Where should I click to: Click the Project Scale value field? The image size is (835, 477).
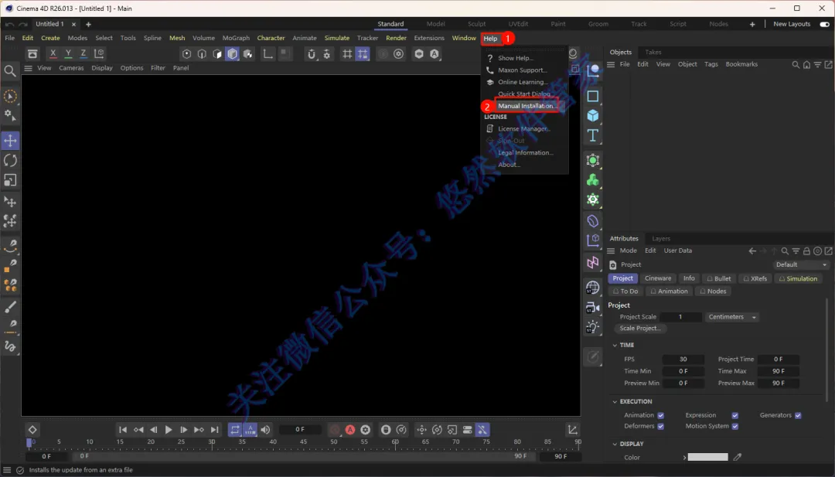tap(680, 317)
